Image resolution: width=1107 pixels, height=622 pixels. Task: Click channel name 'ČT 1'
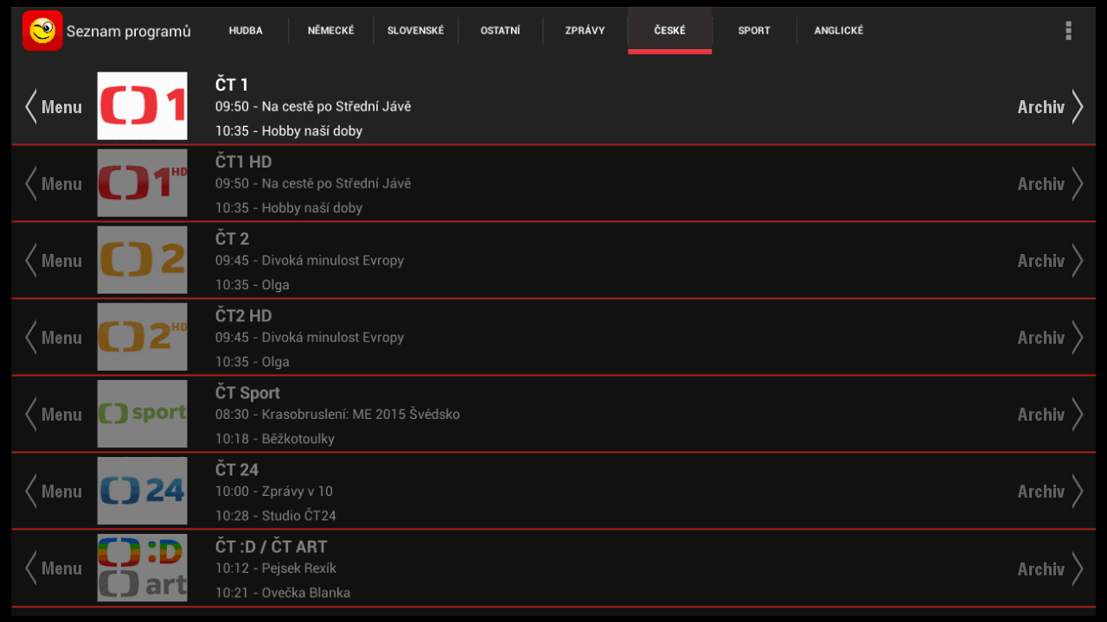[232, 85]
